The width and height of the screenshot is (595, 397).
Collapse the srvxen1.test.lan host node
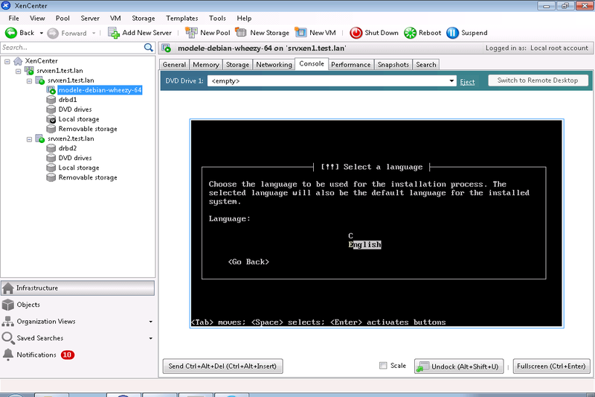tap(29, 81)
